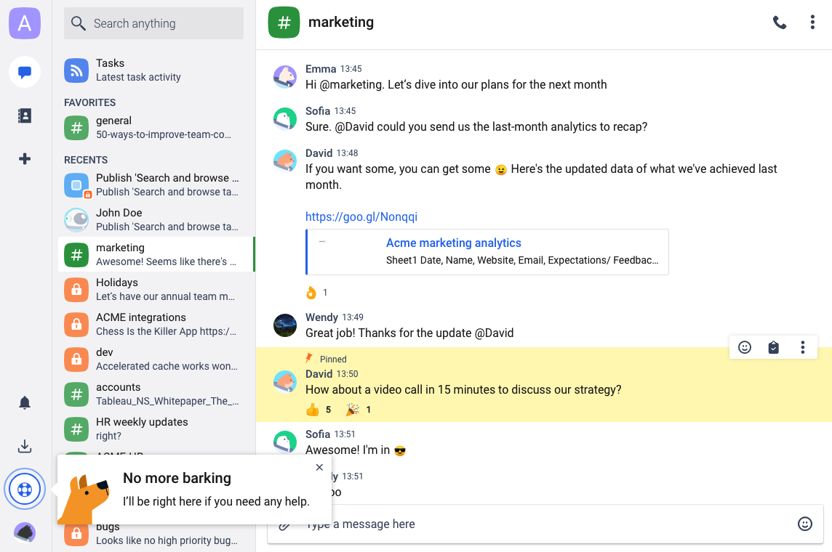Click the 'Search anything' field
This screenshot has width=832, height=552.
click(x=154, y=23)
